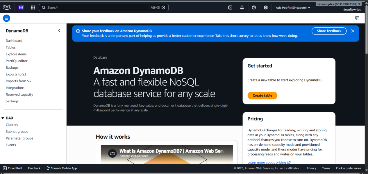Open Cookie preferences in the footer

coord(349,168)
